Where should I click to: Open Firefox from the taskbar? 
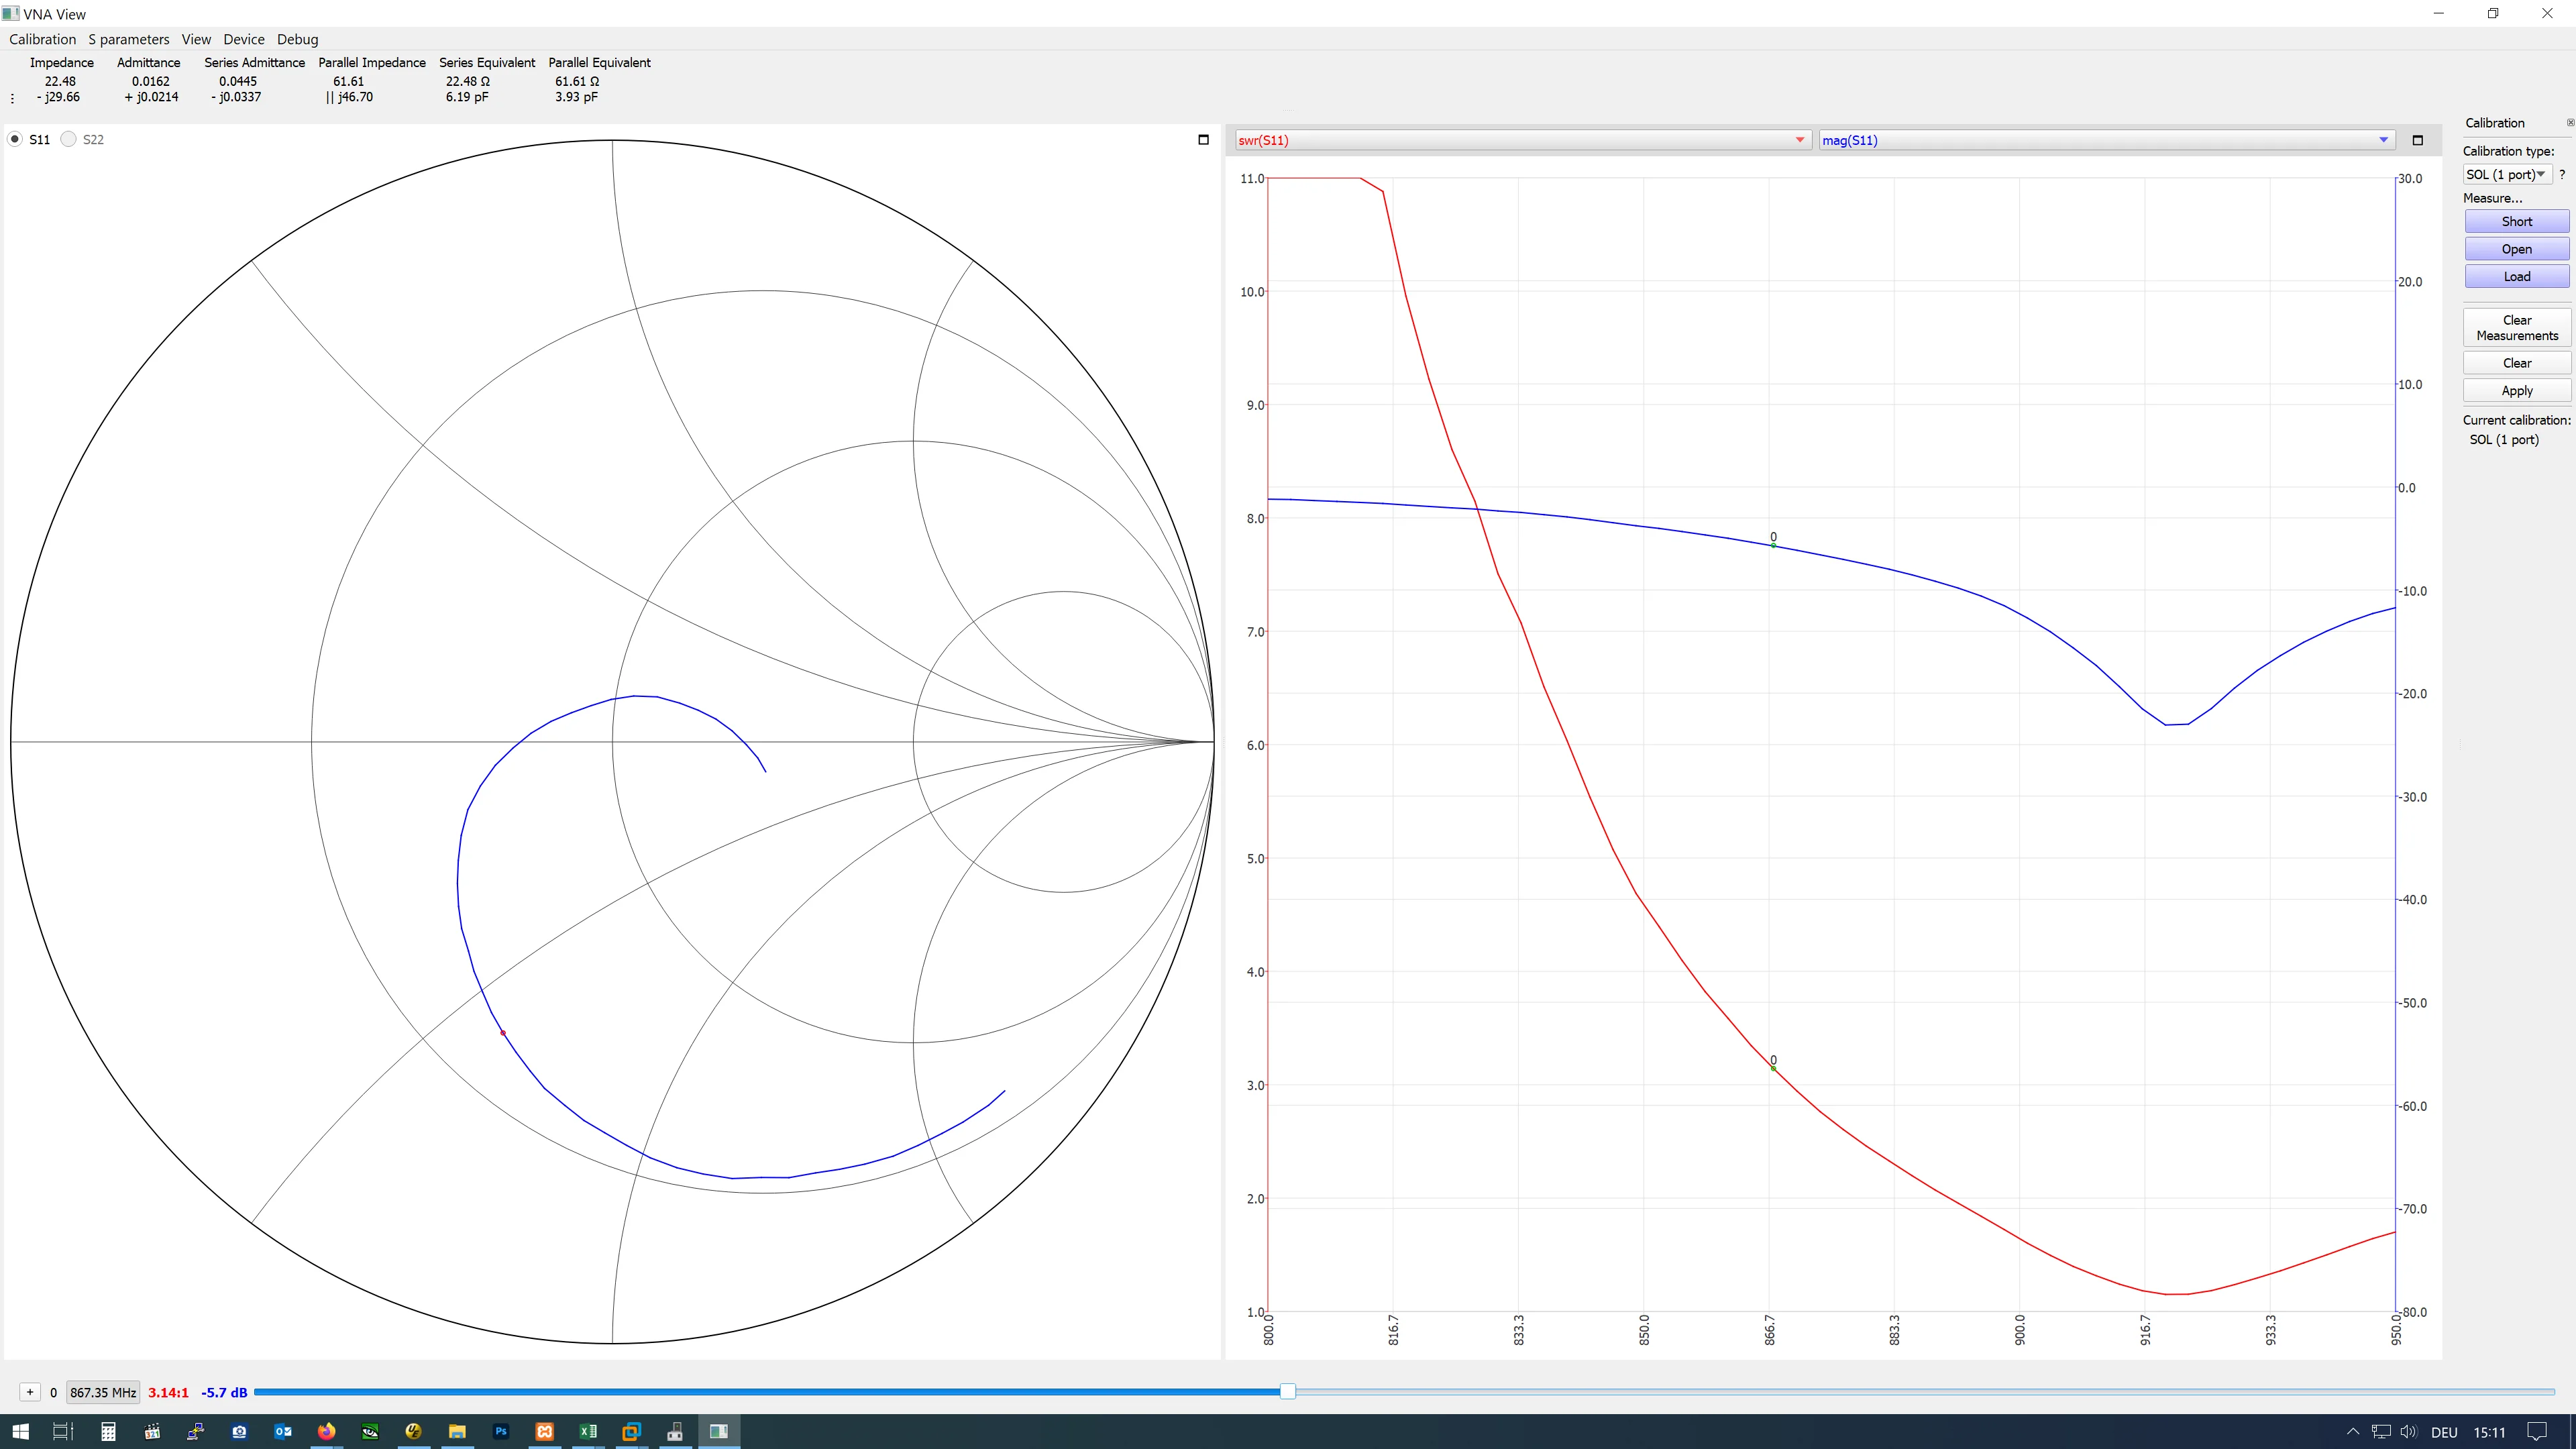tap(326, 1431)
